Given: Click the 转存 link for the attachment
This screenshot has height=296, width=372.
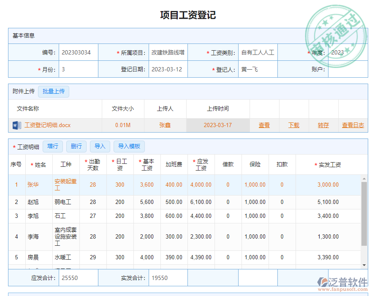Looking at the screenshot, I should point(323,125).
